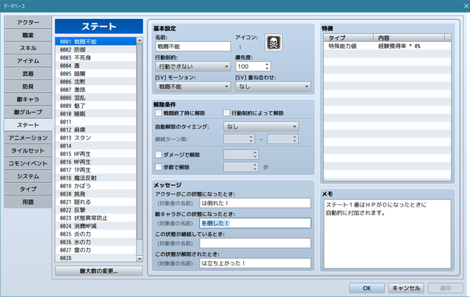Select state 0003 不死身
Screen dimensions: 470x297
click(x=95, y=57)
